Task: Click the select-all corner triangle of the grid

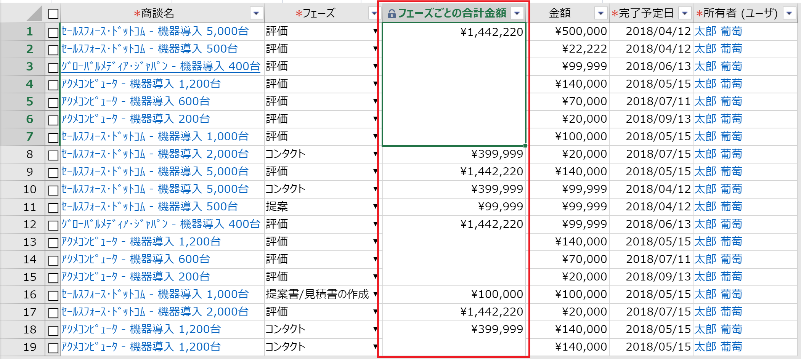Action: coord(35,14)
